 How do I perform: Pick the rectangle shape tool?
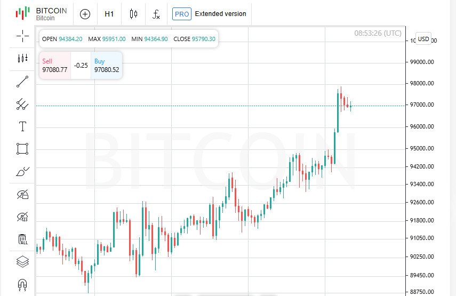22,148
